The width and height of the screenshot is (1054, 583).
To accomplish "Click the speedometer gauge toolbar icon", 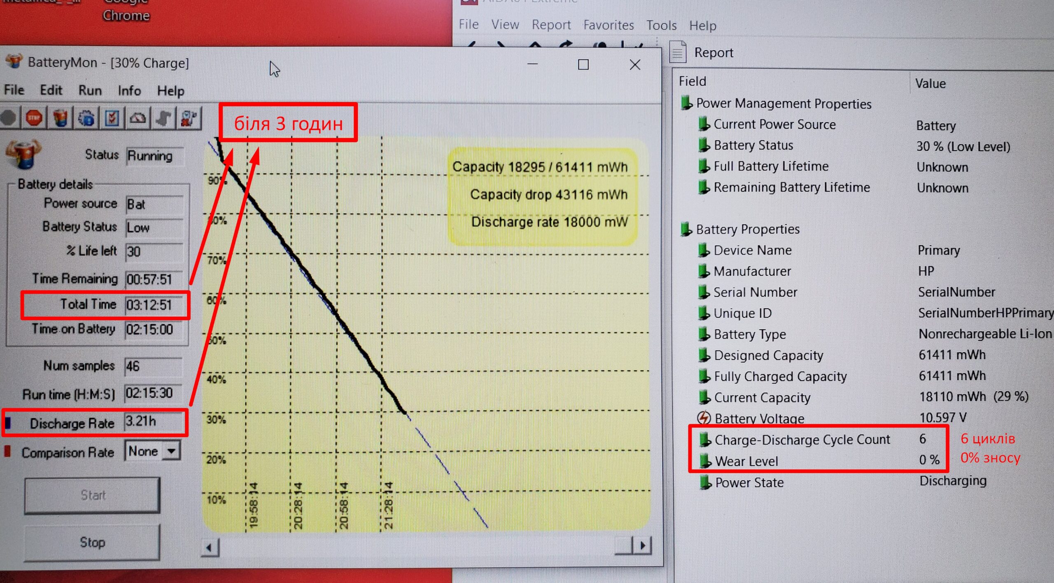I will pos(138,119).
